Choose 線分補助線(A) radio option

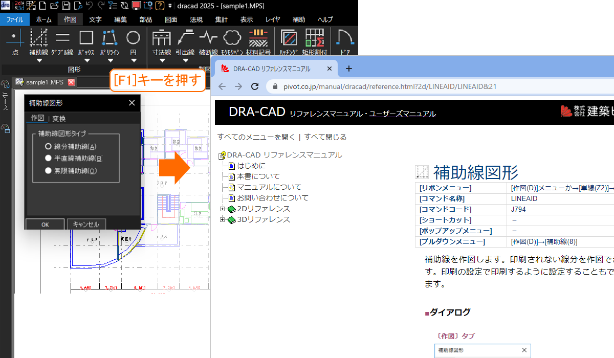coord(71,146)
